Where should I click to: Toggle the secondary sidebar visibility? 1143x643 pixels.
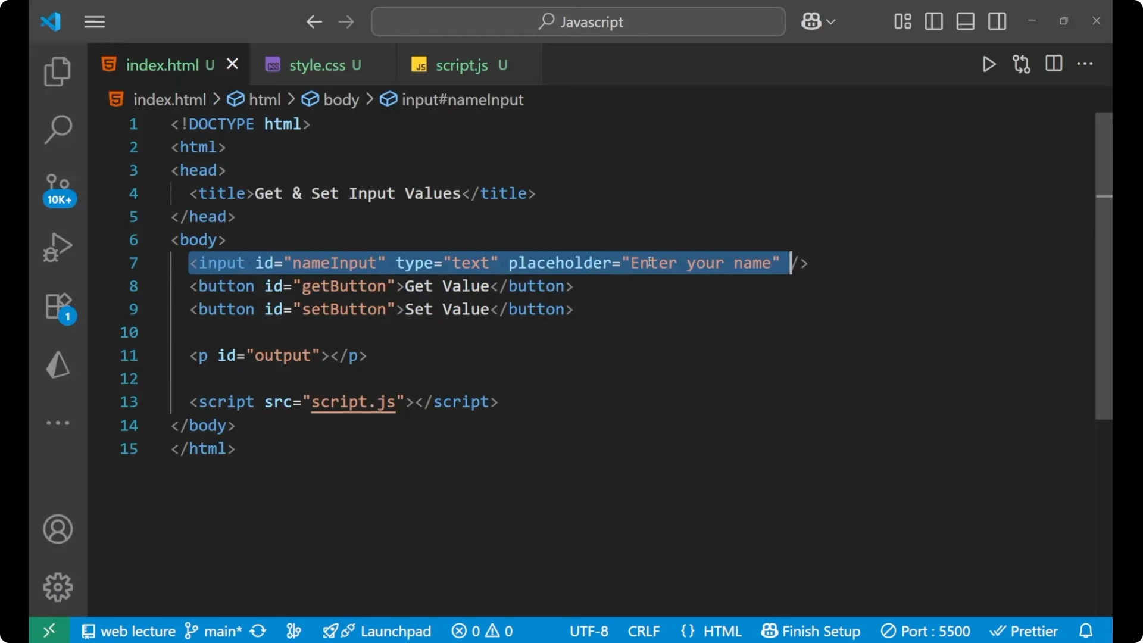[997, 21]
